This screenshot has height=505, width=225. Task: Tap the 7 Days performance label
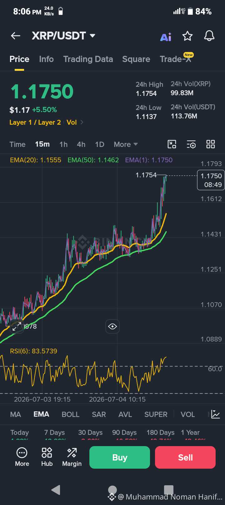click(x=55, y=433)
